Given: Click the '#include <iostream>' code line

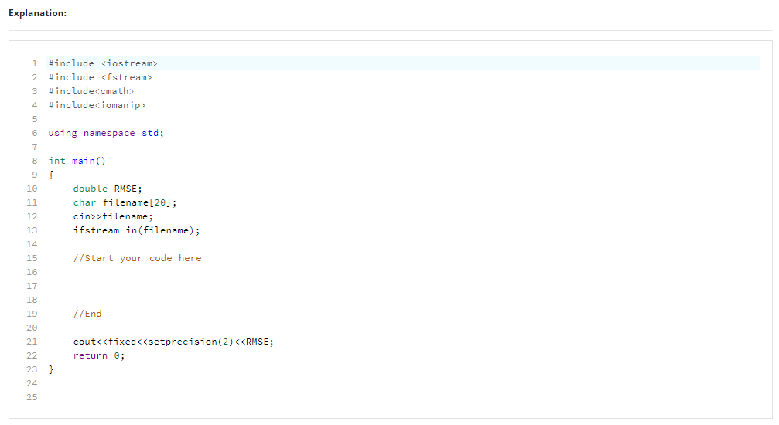Looking at the screenshot, I should [103, 63].
